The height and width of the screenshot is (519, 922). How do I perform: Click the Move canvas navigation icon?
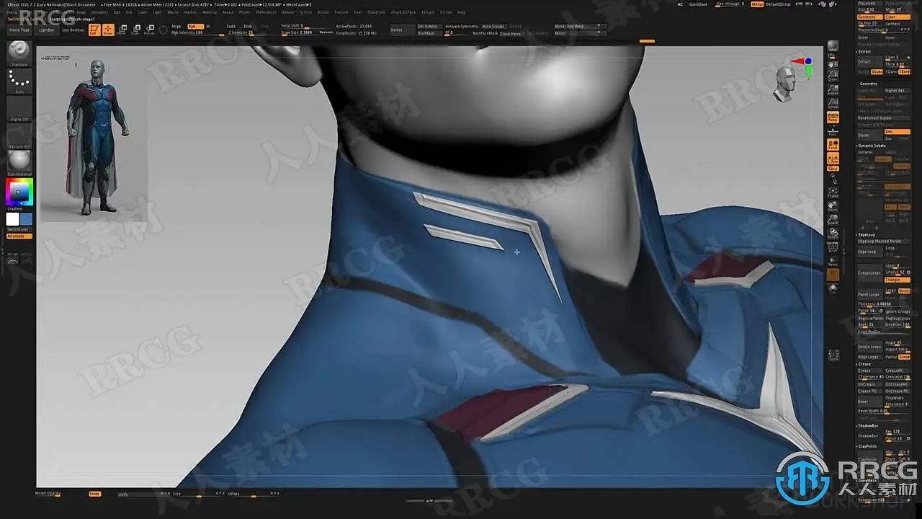coord(833,205)
